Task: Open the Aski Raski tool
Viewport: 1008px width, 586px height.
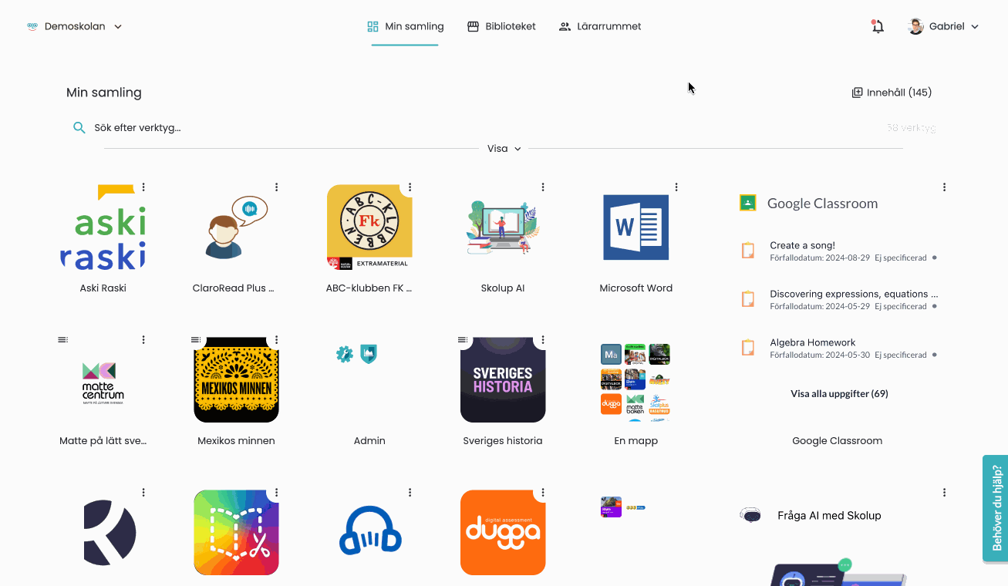Action: point(103,227)
